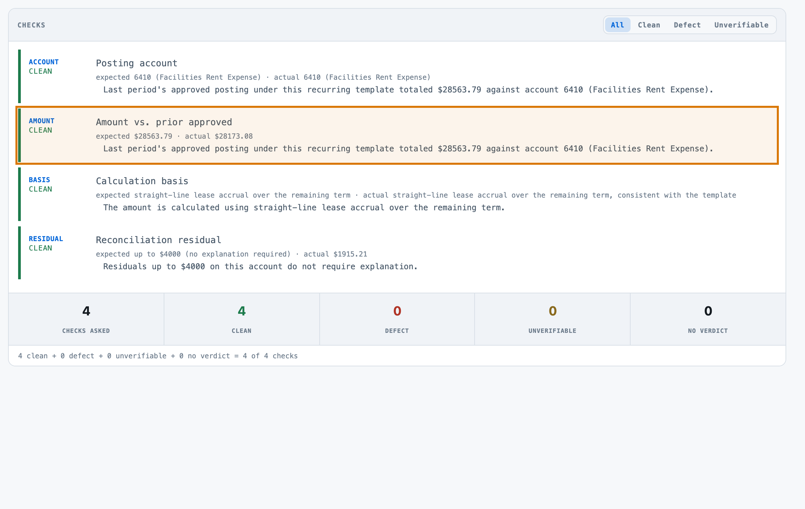805x509 pixels.
Task: Click the AMOUNT check label
Action: point(42,121)
